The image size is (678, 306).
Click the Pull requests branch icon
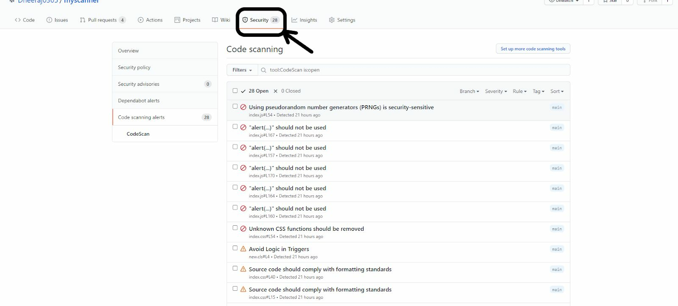83,20
